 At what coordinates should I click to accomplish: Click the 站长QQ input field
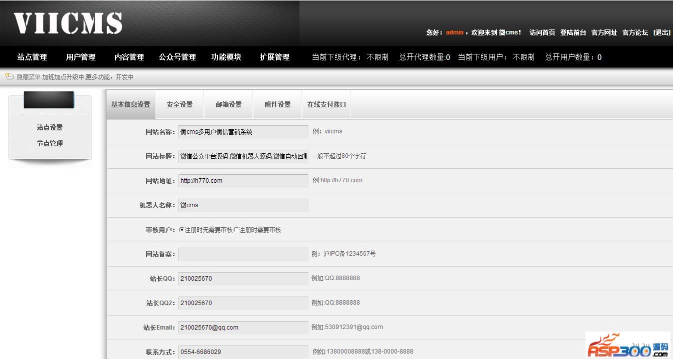point(243,279)
